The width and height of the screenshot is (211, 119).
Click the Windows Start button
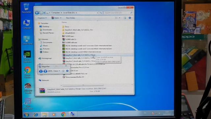(x=26, y=115)
